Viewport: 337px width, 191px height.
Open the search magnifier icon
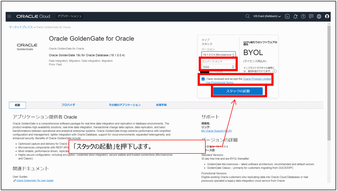tap(248, 16)
